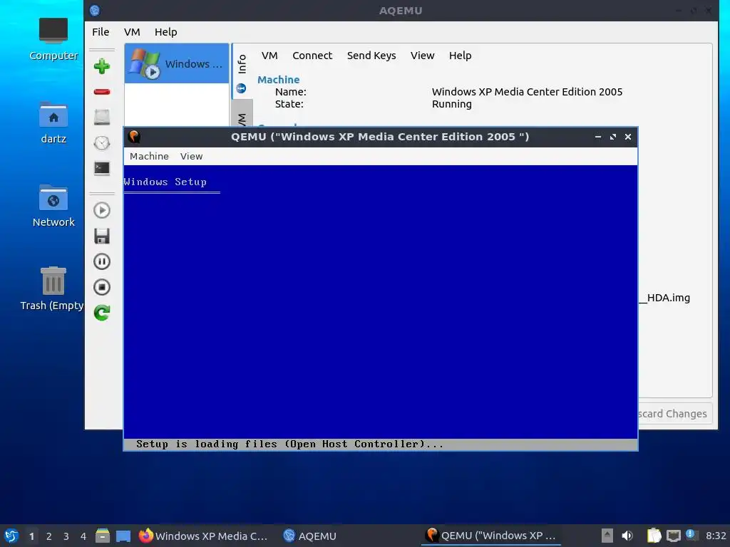This screenshot has height=547, width=730.
Task: Click the blue show desktop icon in taskbar
Action: point(123,536)
